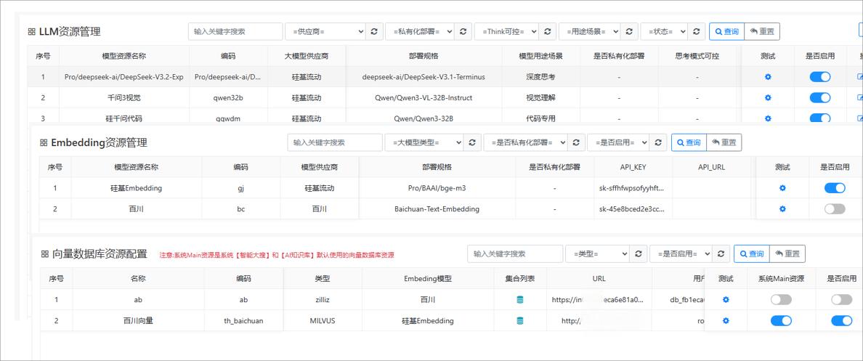Viewport: 863px width, 361px height.
Task: Test the Pro/deepseek-ai/DeepSeek-V3.2-Exp model gear icon
Action: coord(768,77)
